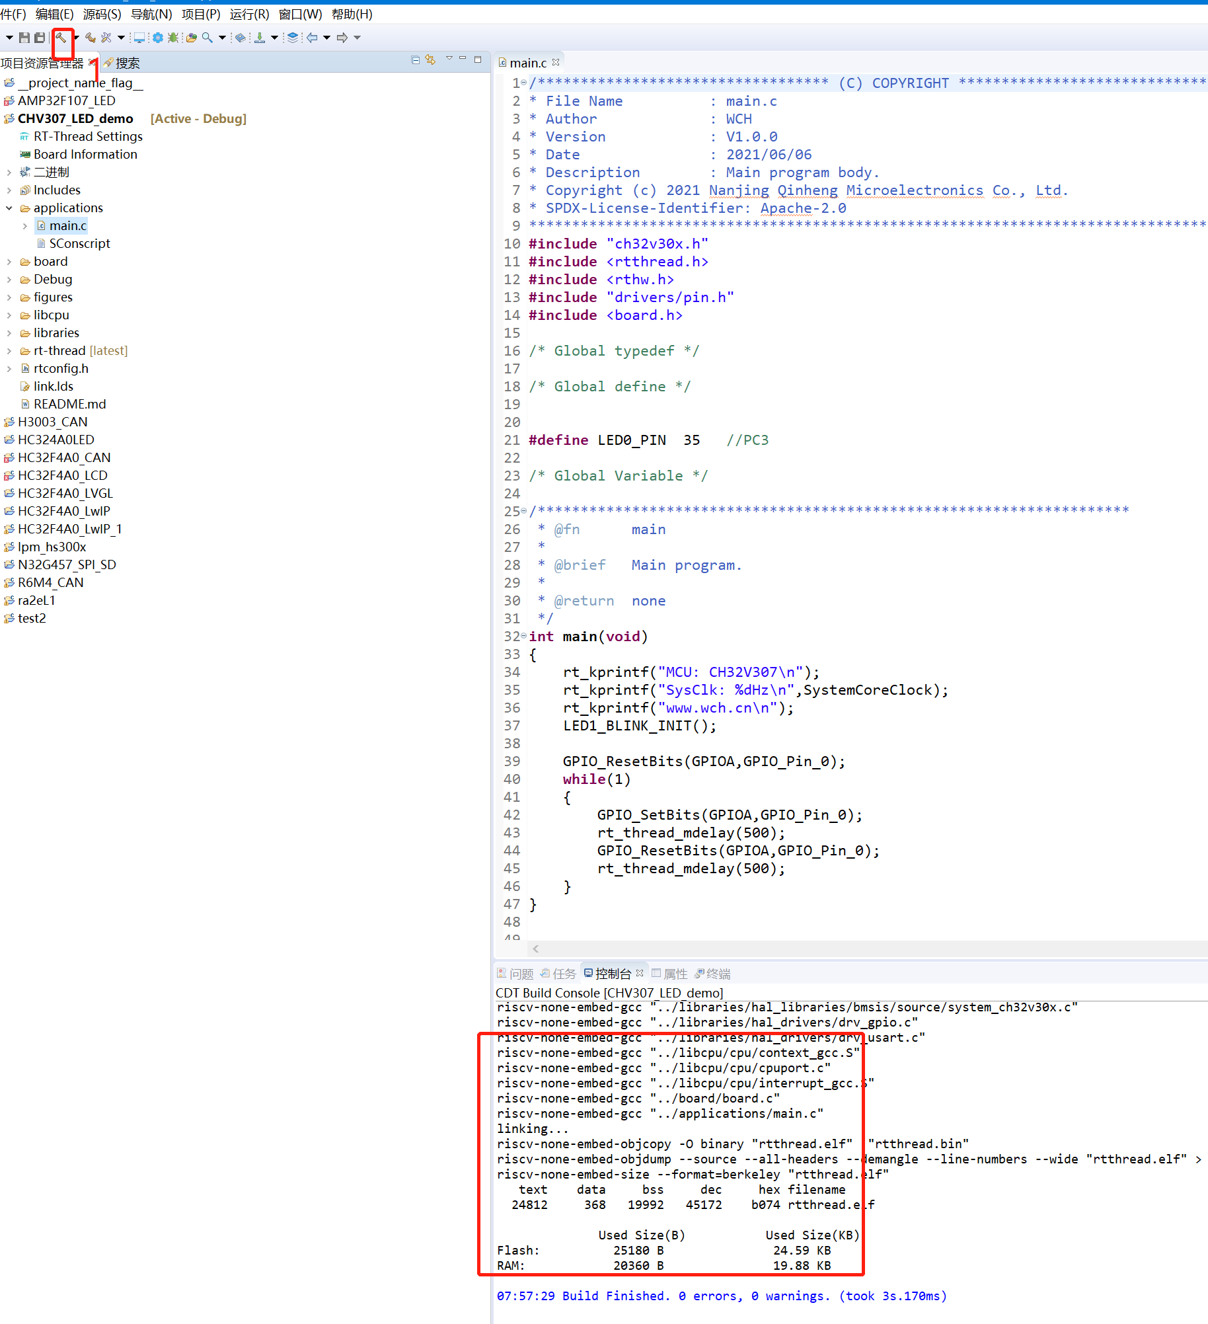Click the Save All icon
Screen dimensions: 1208x1324
point(40,38)
